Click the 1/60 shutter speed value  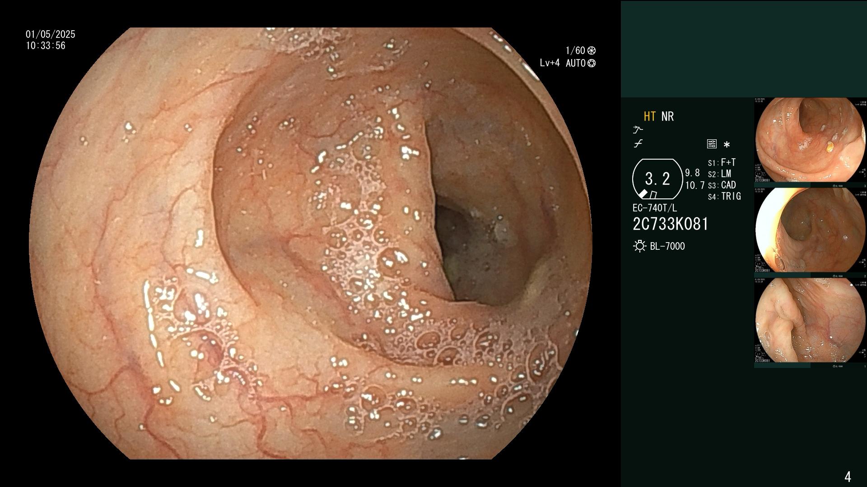575,51
